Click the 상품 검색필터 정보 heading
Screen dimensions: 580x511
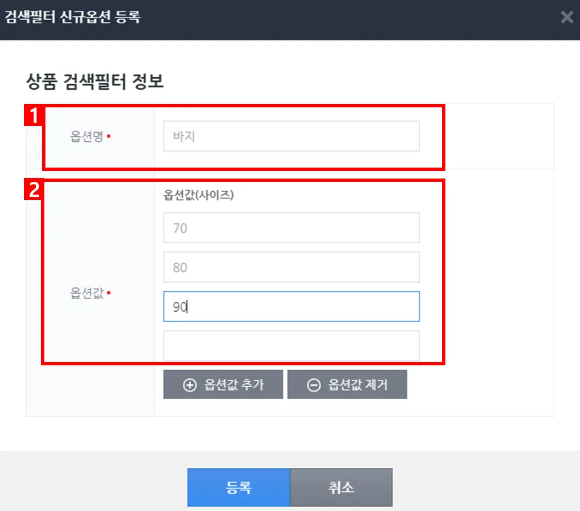[95, 83]
